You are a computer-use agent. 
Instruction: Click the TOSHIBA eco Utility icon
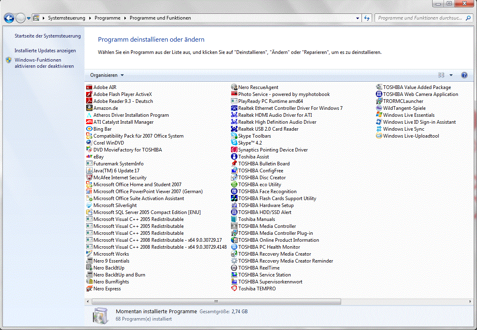tap(234, 185)
